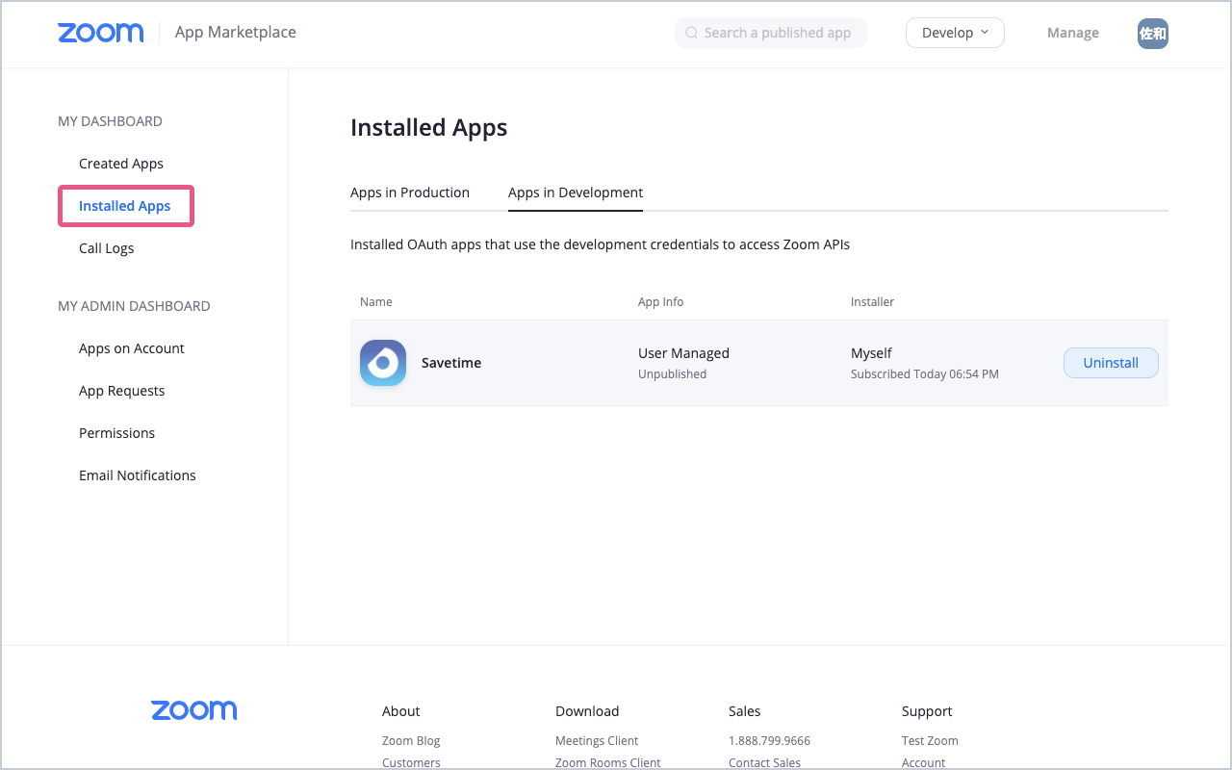Click the Installed Apps page heading
Viewport: 1232px width, 770px height.
coord(429,128)
